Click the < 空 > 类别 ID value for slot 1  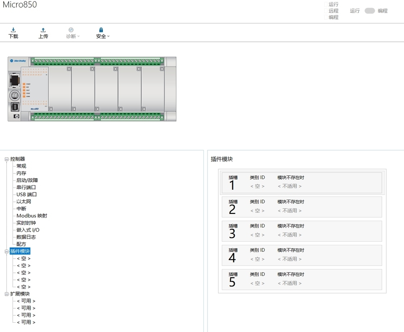257,186
